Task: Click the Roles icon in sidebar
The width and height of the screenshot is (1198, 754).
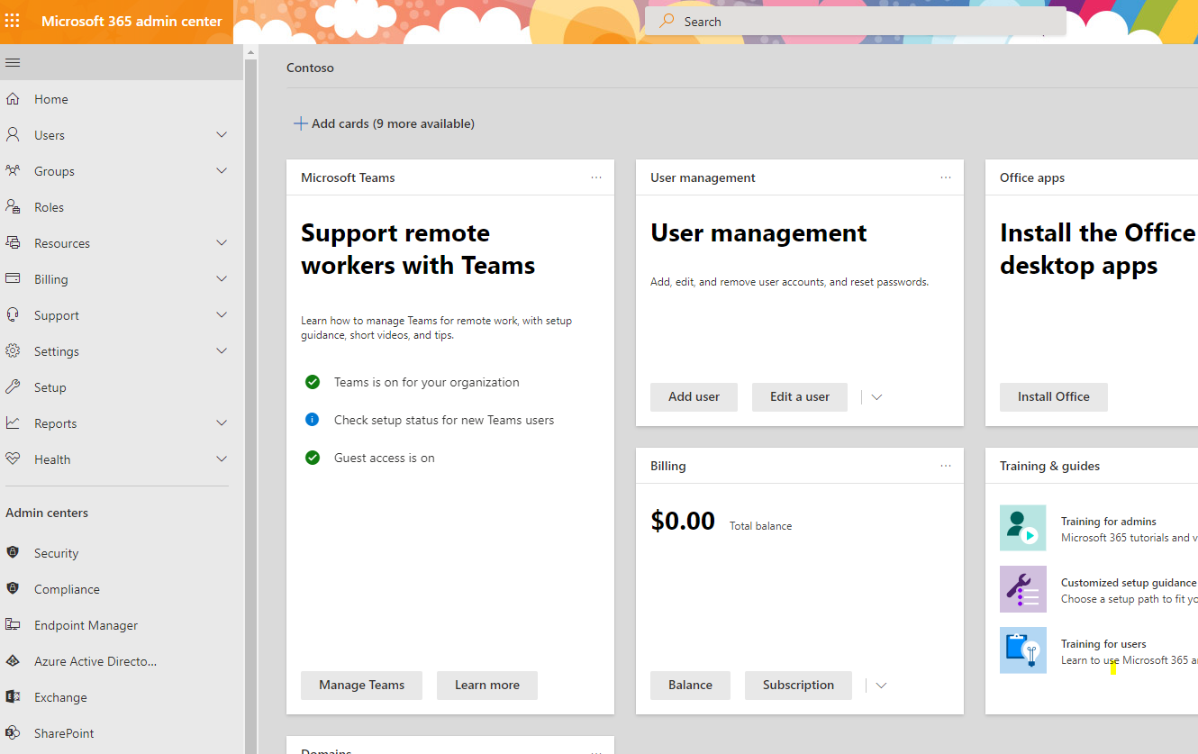Action: point(13,207)
